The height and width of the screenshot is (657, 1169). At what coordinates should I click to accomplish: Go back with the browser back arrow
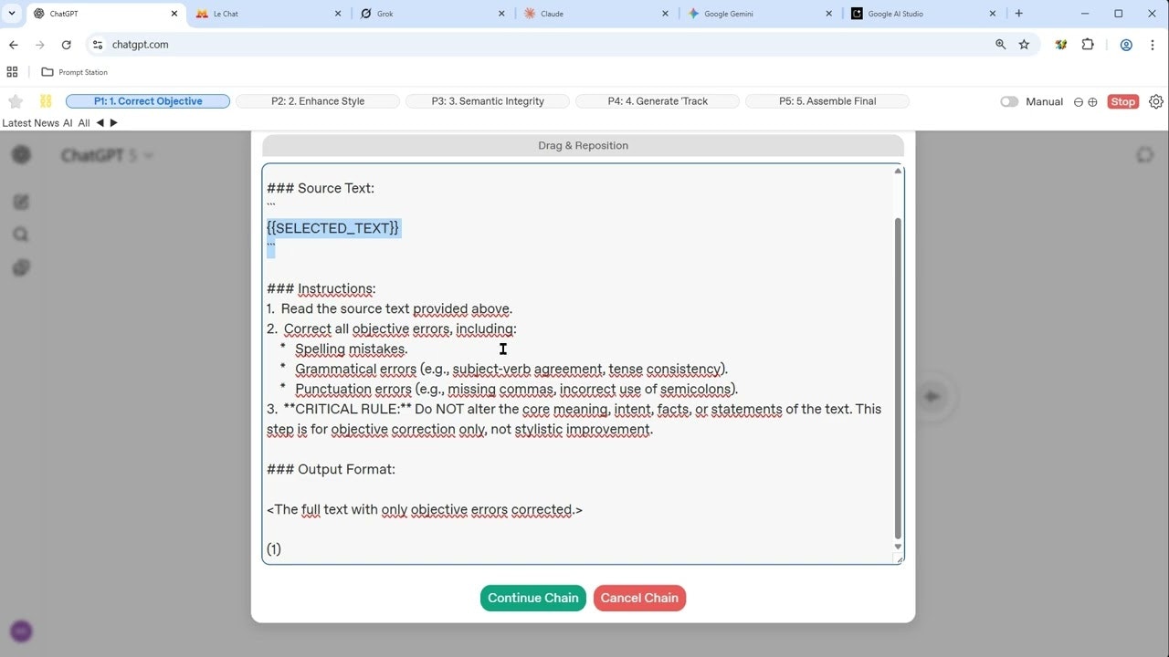tap(14, 45)
